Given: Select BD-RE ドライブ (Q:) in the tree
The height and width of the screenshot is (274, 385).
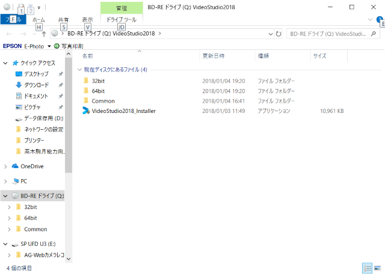Looking at the screenshot, I should tap(42, 196).
